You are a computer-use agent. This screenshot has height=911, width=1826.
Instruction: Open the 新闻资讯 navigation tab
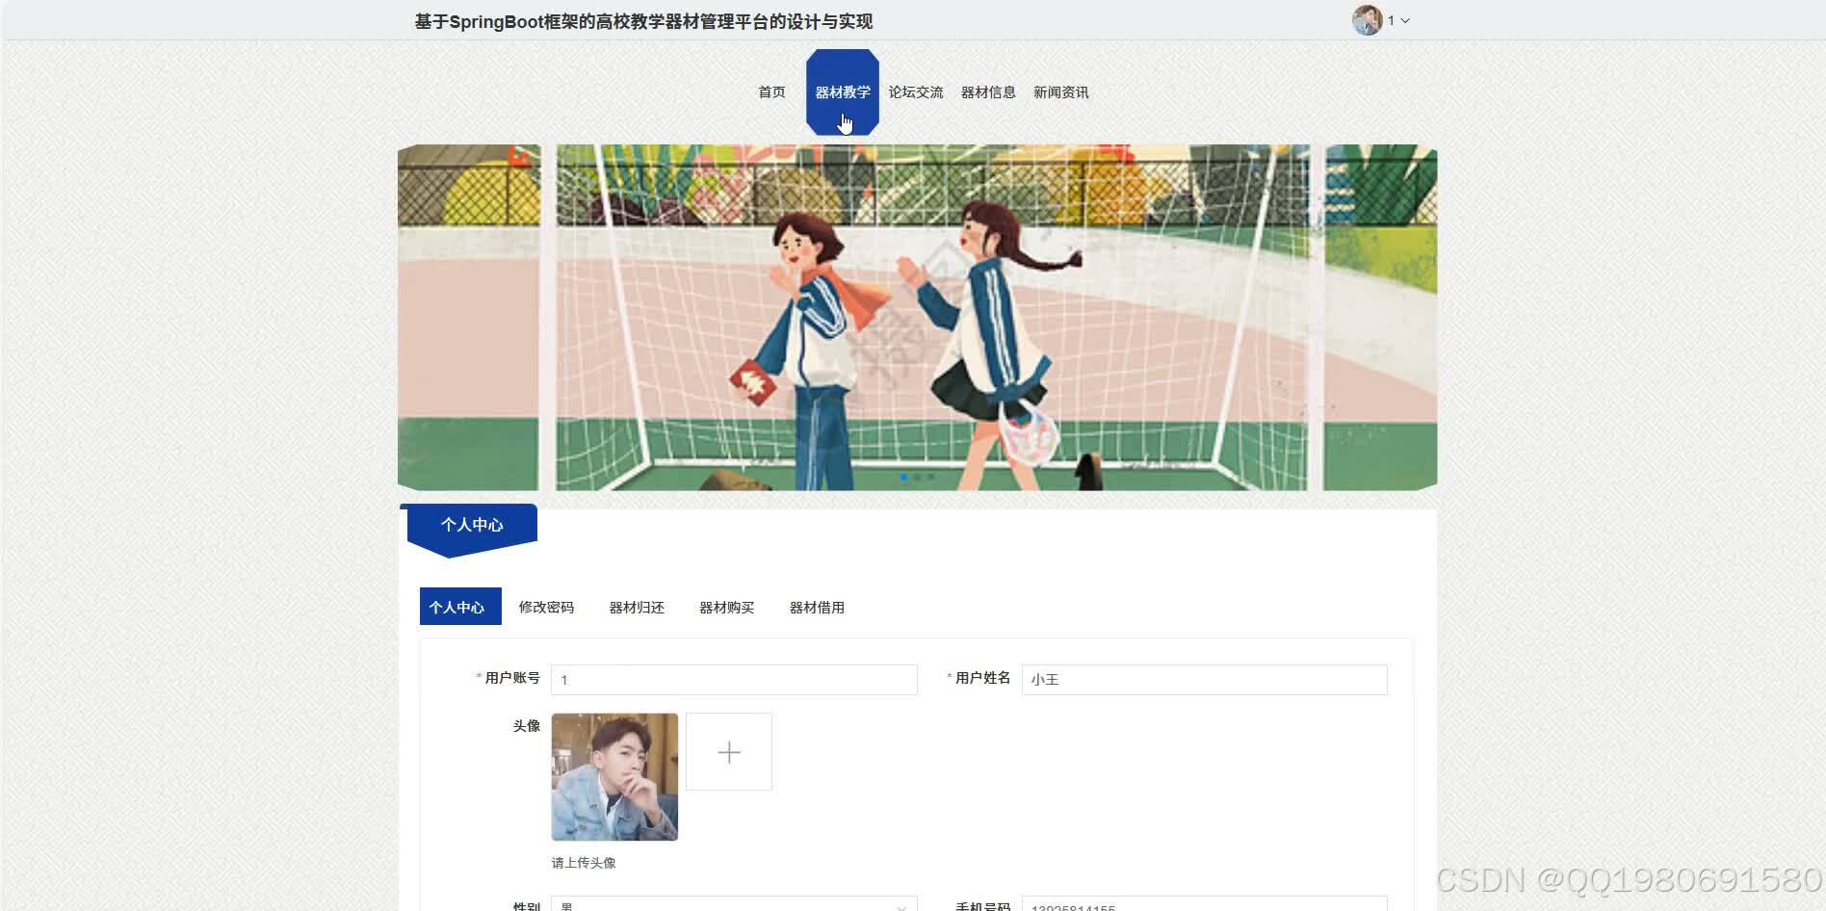[1060, 91]
